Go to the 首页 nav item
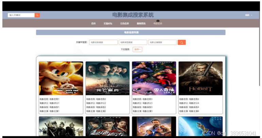This screenshot has width=262, height=138. click(x=94, y=23)
